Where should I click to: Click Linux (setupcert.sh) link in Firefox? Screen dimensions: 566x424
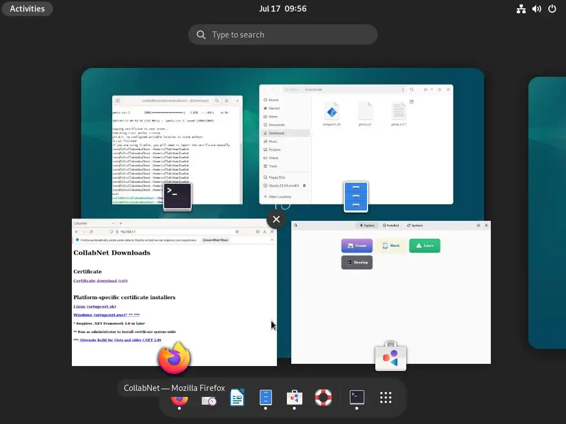tap(95, 306)
